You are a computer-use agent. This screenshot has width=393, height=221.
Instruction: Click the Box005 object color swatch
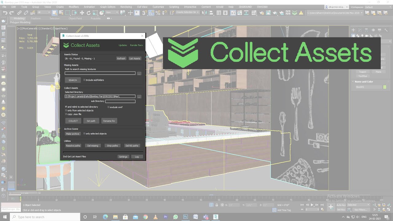pyautogui.click(x=385, y=87)
